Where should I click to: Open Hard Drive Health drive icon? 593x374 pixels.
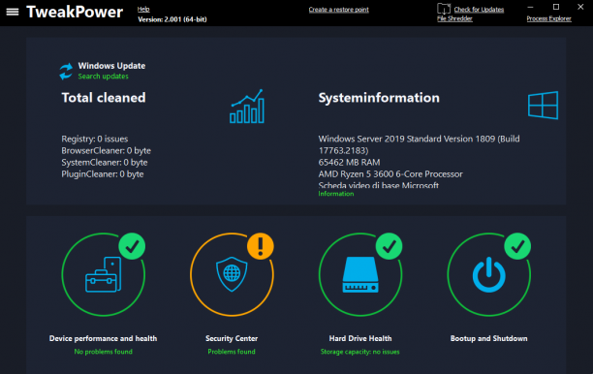click(360, 275)
